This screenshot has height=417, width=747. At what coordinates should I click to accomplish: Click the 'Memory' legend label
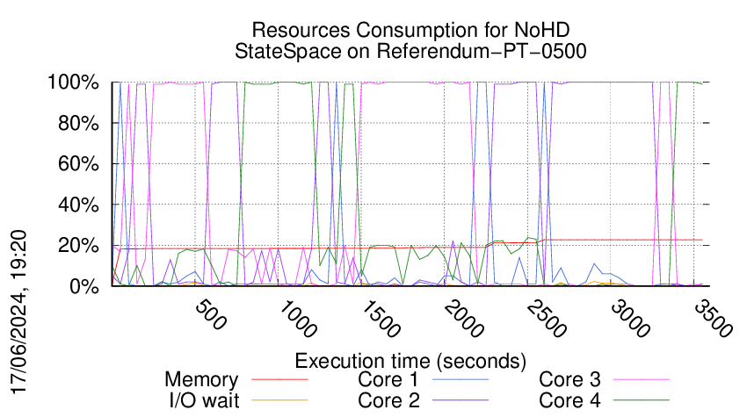[x=201, y=380]
